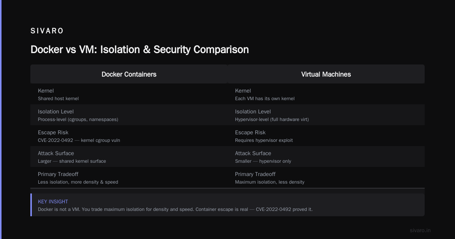Click the "Docker Containers" column header
The image size is (455, 239).
pyautogui.click(x=129, y=74)
